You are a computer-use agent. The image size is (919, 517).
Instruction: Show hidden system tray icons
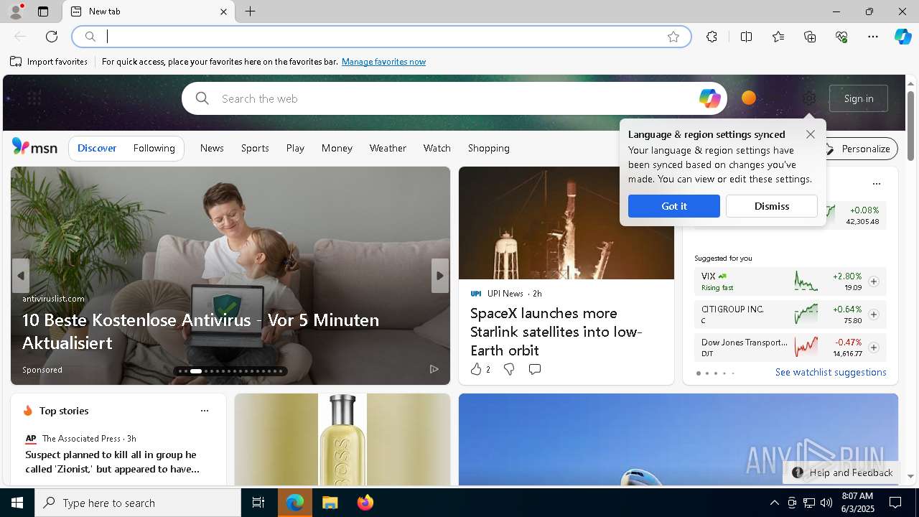pyautogui.click(x=774, y=503)
